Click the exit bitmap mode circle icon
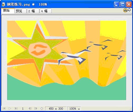This screenshot has width=133, height=112. coord(42,109)
